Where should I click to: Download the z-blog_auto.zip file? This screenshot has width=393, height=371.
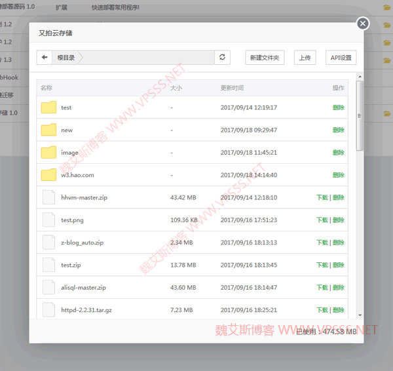[322, 243]
